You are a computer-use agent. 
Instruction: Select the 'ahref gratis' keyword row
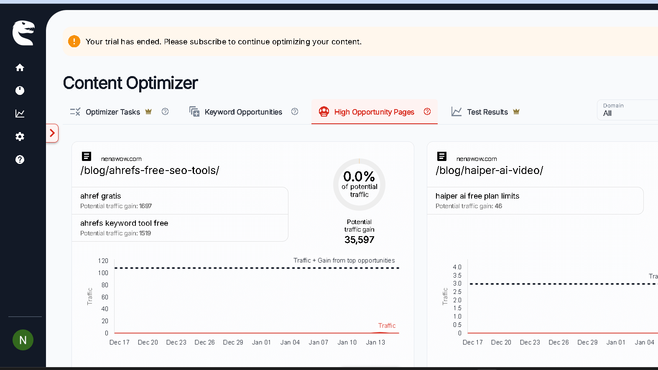tap(180, 201)
